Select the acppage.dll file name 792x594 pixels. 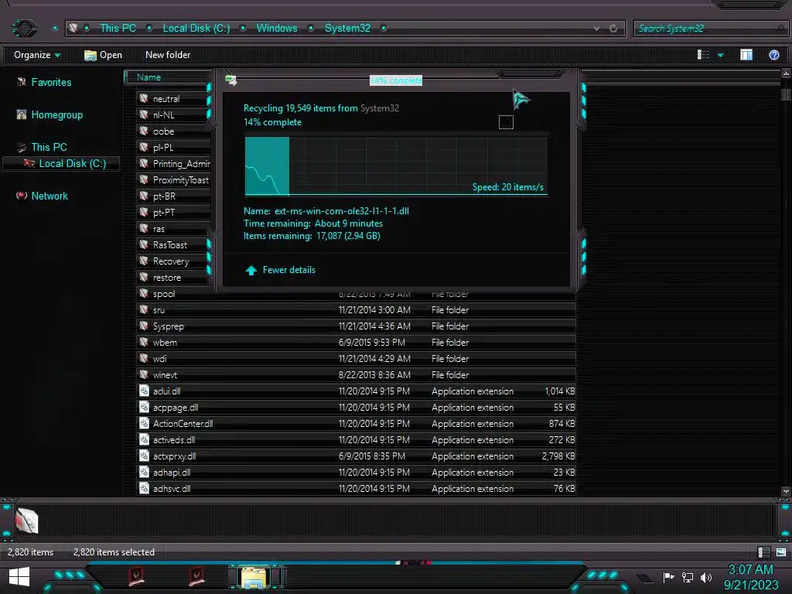[x=176, y=407]
